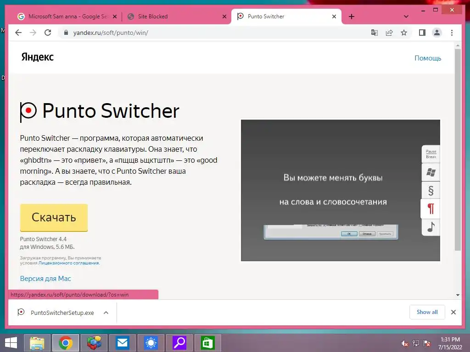Select the red pilcrow feature tab

coord(431,209)
